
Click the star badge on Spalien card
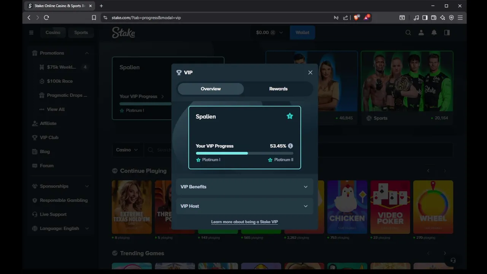pos(290,116)
